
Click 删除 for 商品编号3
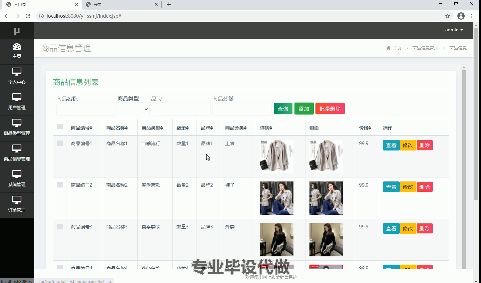[x=424, y=228]
